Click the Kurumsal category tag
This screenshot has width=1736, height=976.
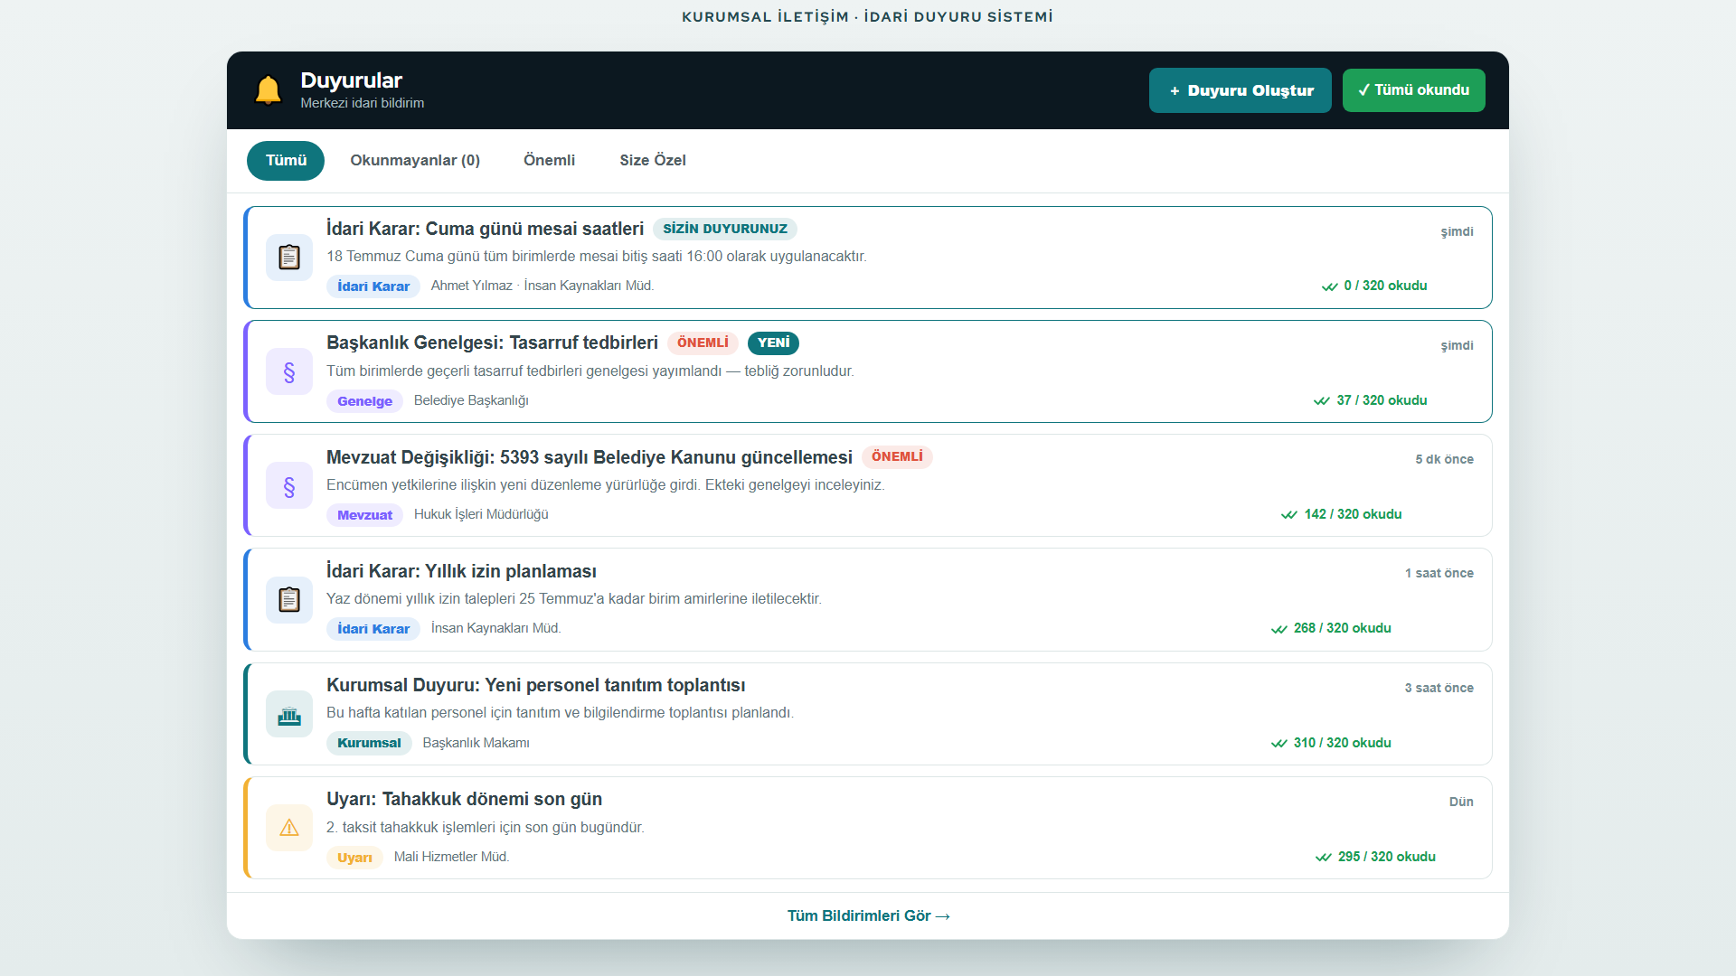coord(369,744)
